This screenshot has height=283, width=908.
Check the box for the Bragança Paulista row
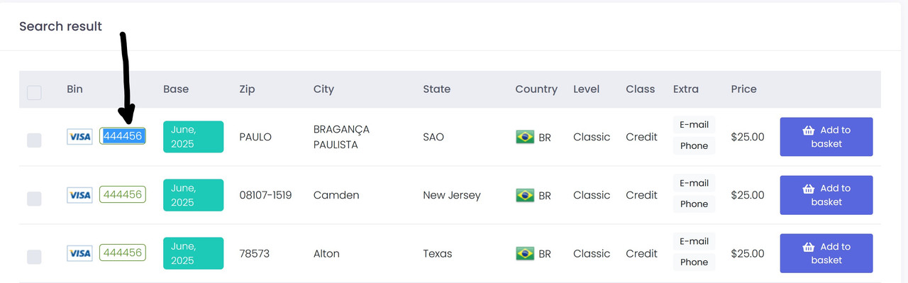[x=34, y=140]
